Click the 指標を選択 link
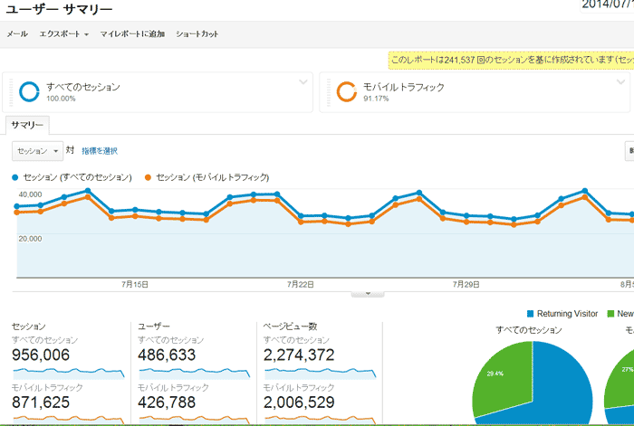 [x=100, y=151]
